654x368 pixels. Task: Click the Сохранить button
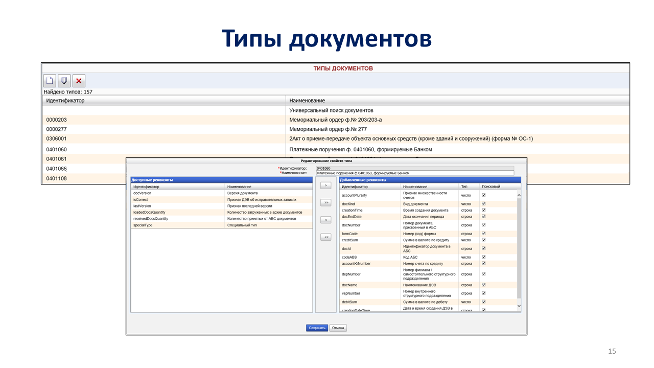click(317, 328)
